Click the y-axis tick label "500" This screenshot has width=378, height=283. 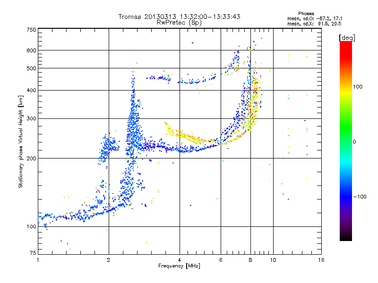pos(32,68)
